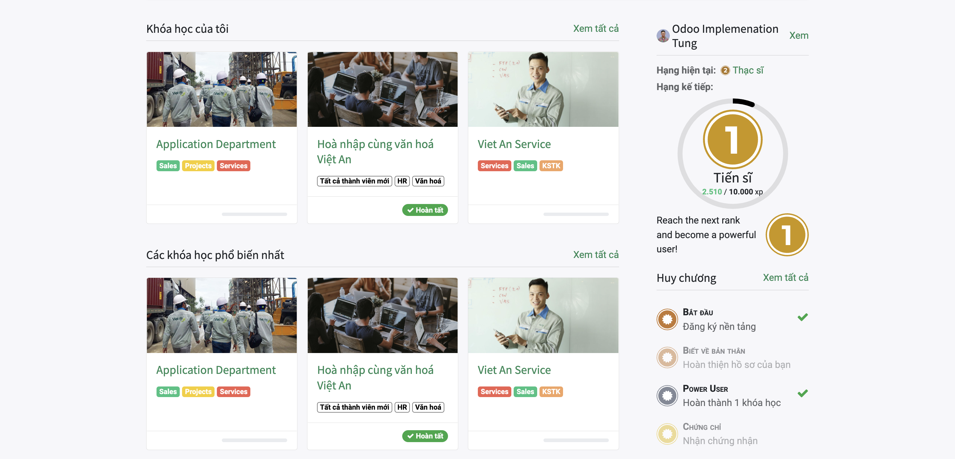Click the Xem link next to user name
Image resolution: width=955 pixels, height=459 pixels.
click(798, 35)
